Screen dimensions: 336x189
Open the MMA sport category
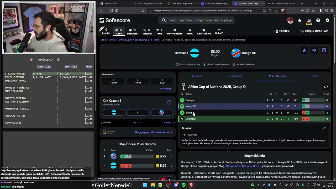point(190,31)
